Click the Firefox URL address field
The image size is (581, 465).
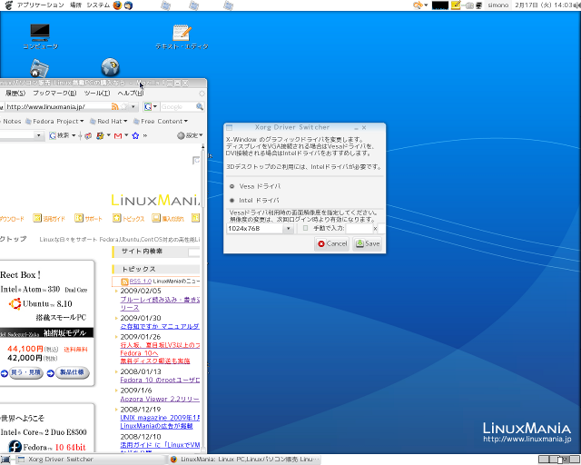pos(50,106)
